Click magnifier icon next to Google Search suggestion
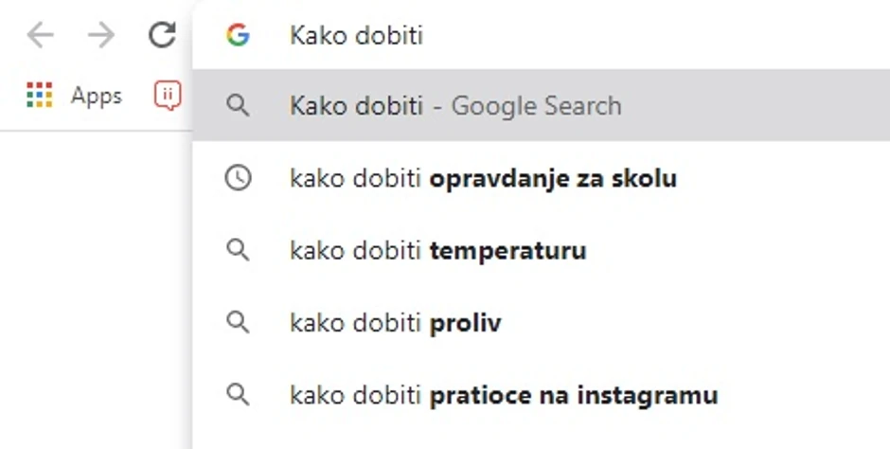This screenshot has width=890, height=449. (238, 106)
